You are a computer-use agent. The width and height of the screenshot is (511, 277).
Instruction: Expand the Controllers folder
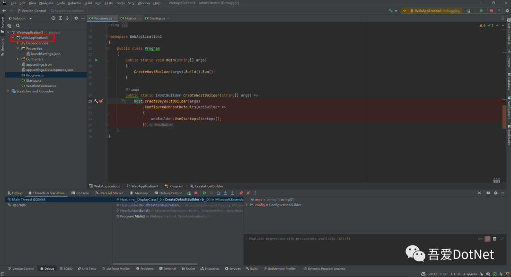pyautogui.click(x=18, y=59)
